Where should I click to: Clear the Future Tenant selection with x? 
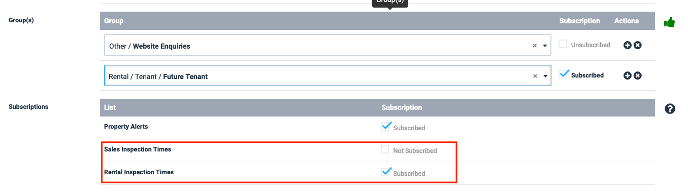pos(535,76)
